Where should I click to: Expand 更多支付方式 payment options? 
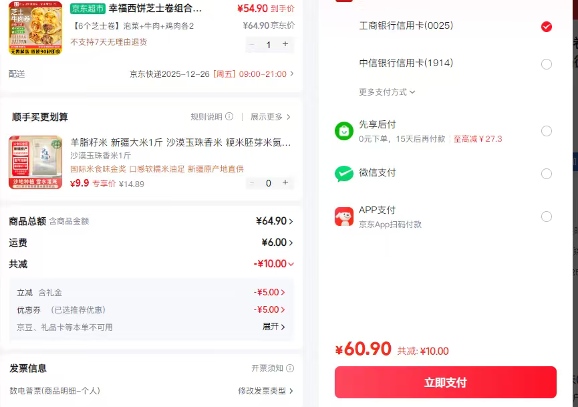pyautogui.click(x=387, y=92)
